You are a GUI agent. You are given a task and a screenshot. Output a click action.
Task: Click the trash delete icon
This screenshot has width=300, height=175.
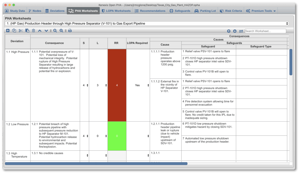(33, 31)
